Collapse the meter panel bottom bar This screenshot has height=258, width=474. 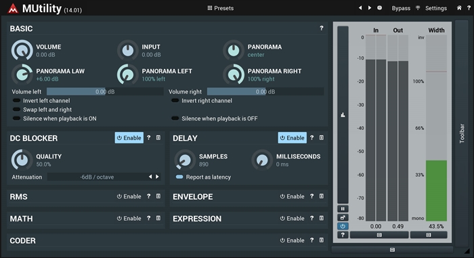click(392, 250)
